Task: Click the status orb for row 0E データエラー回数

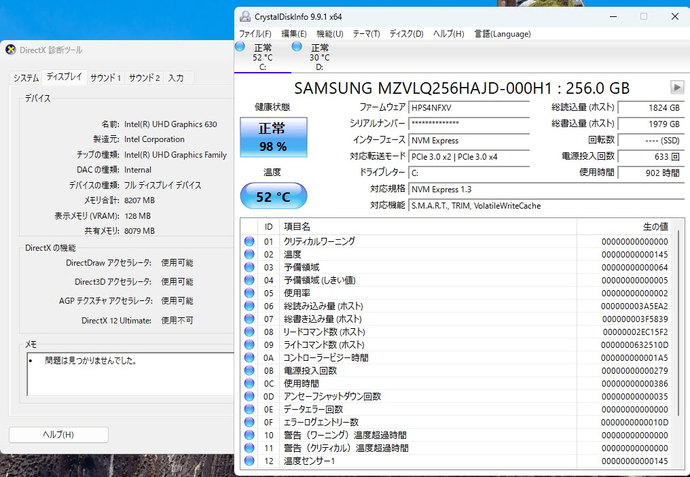Action: (249, 409)
